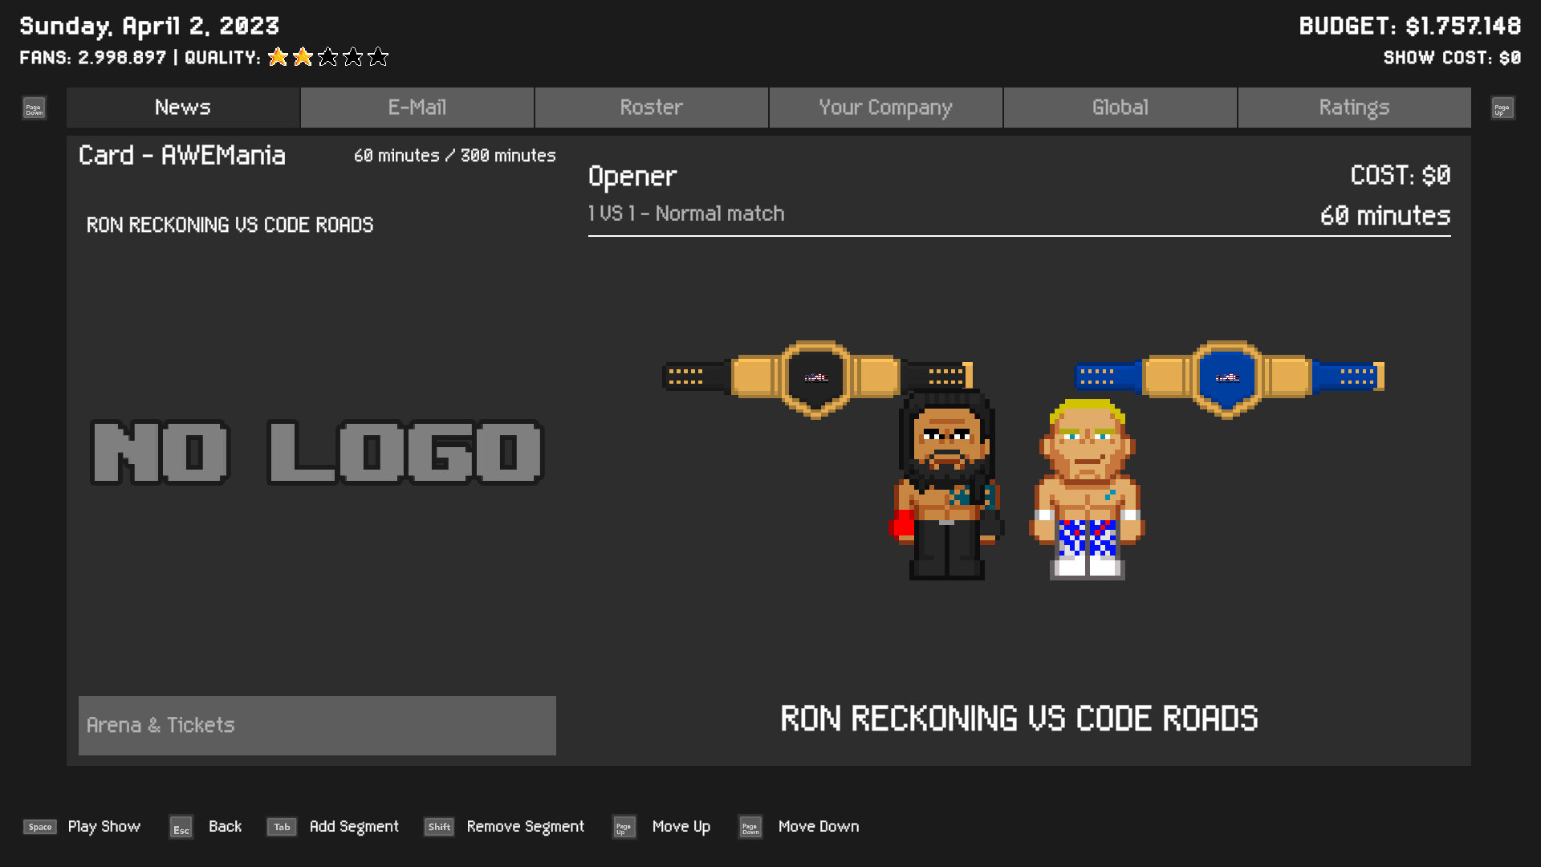Viewport: 1541px width, 867px height.
Task: Switch to the Roster tab
Action: 651,107
